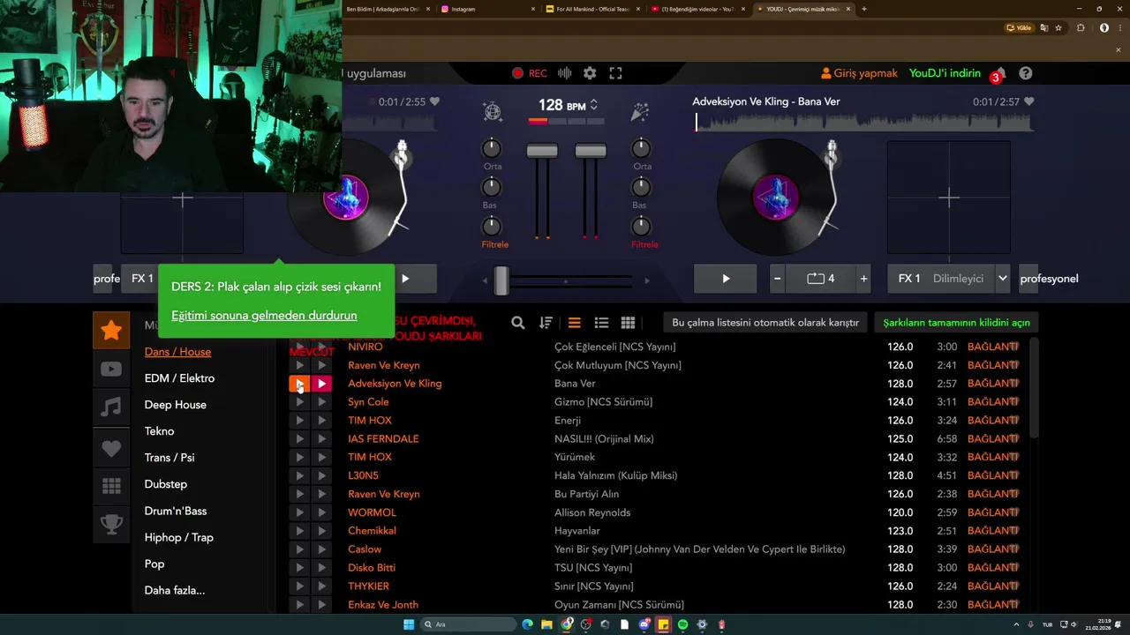
Task: Open YouDJ settings gear
Action: point(590,73)
